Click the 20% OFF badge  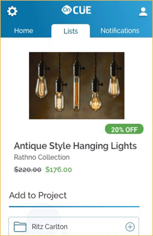[124, 129]
